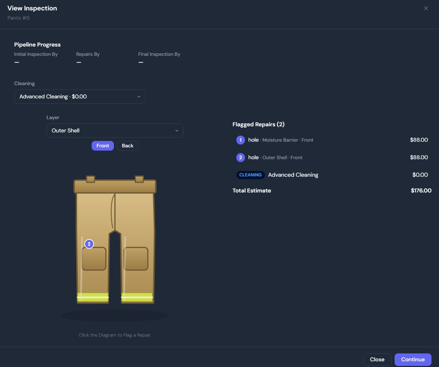Viewport: 439px width, 367px height.
Task: Click the number 1 badge in Flagged Repairs
Action: [241, 140]
